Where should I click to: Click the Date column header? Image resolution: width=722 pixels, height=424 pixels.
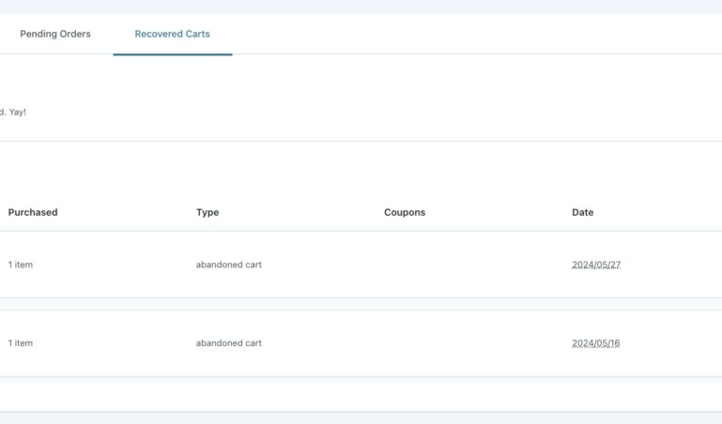point(582,212)
